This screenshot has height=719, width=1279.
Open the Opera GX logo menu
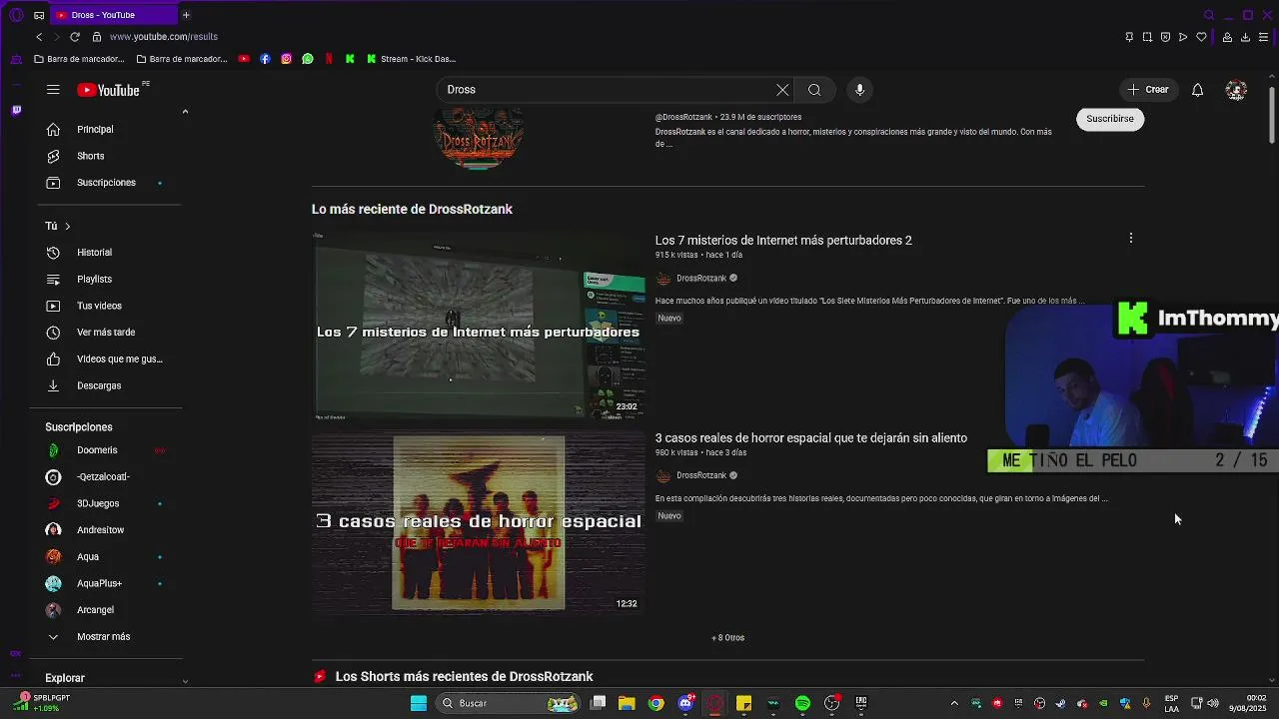click(16, 15)
